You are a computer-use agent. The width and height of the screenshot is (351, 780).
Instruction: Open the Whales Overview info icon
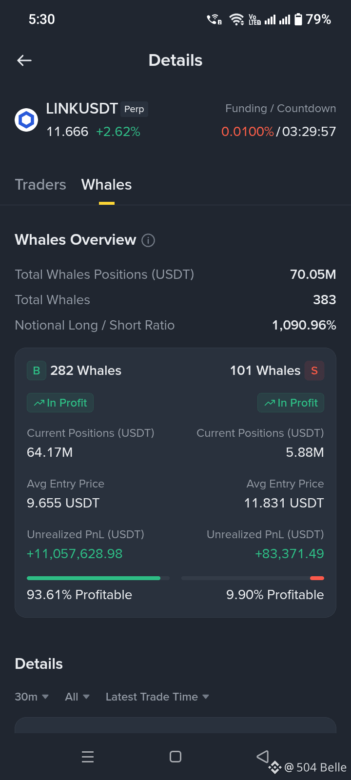tap(148, 240)
